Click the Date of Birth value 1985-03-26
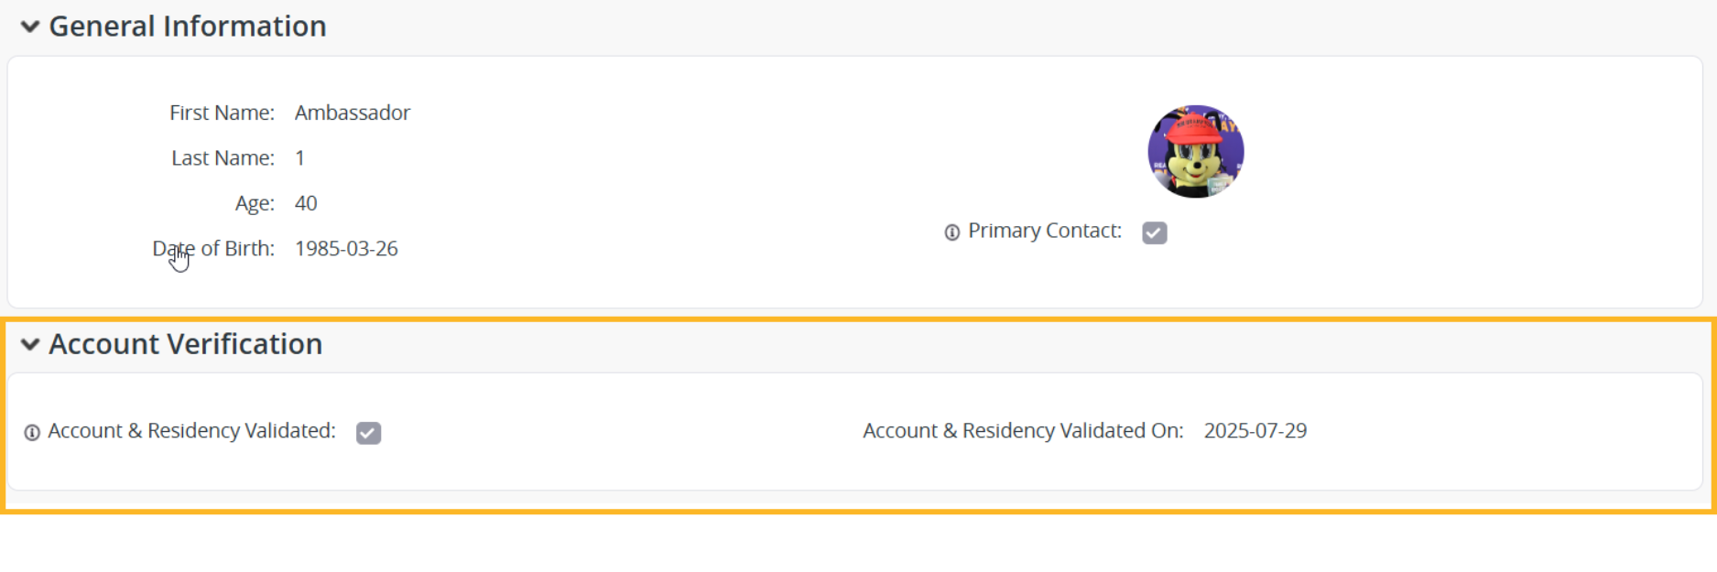 [x=346, y=249]
